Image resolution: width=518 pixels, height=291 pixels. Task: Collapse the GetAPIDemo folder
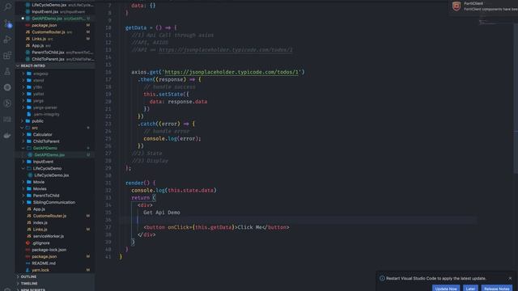pyautogui.click(x=55, y=148)
